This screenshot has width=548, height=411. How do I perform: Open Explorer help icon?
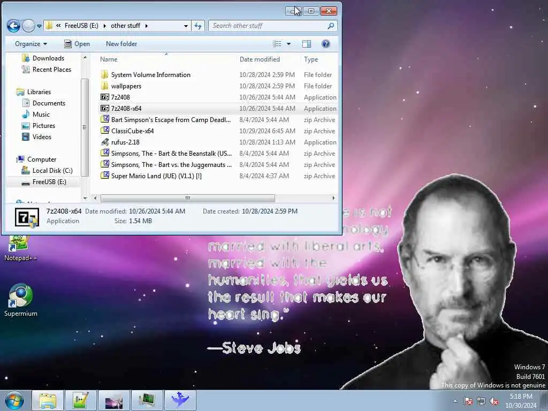coord(325,44)
